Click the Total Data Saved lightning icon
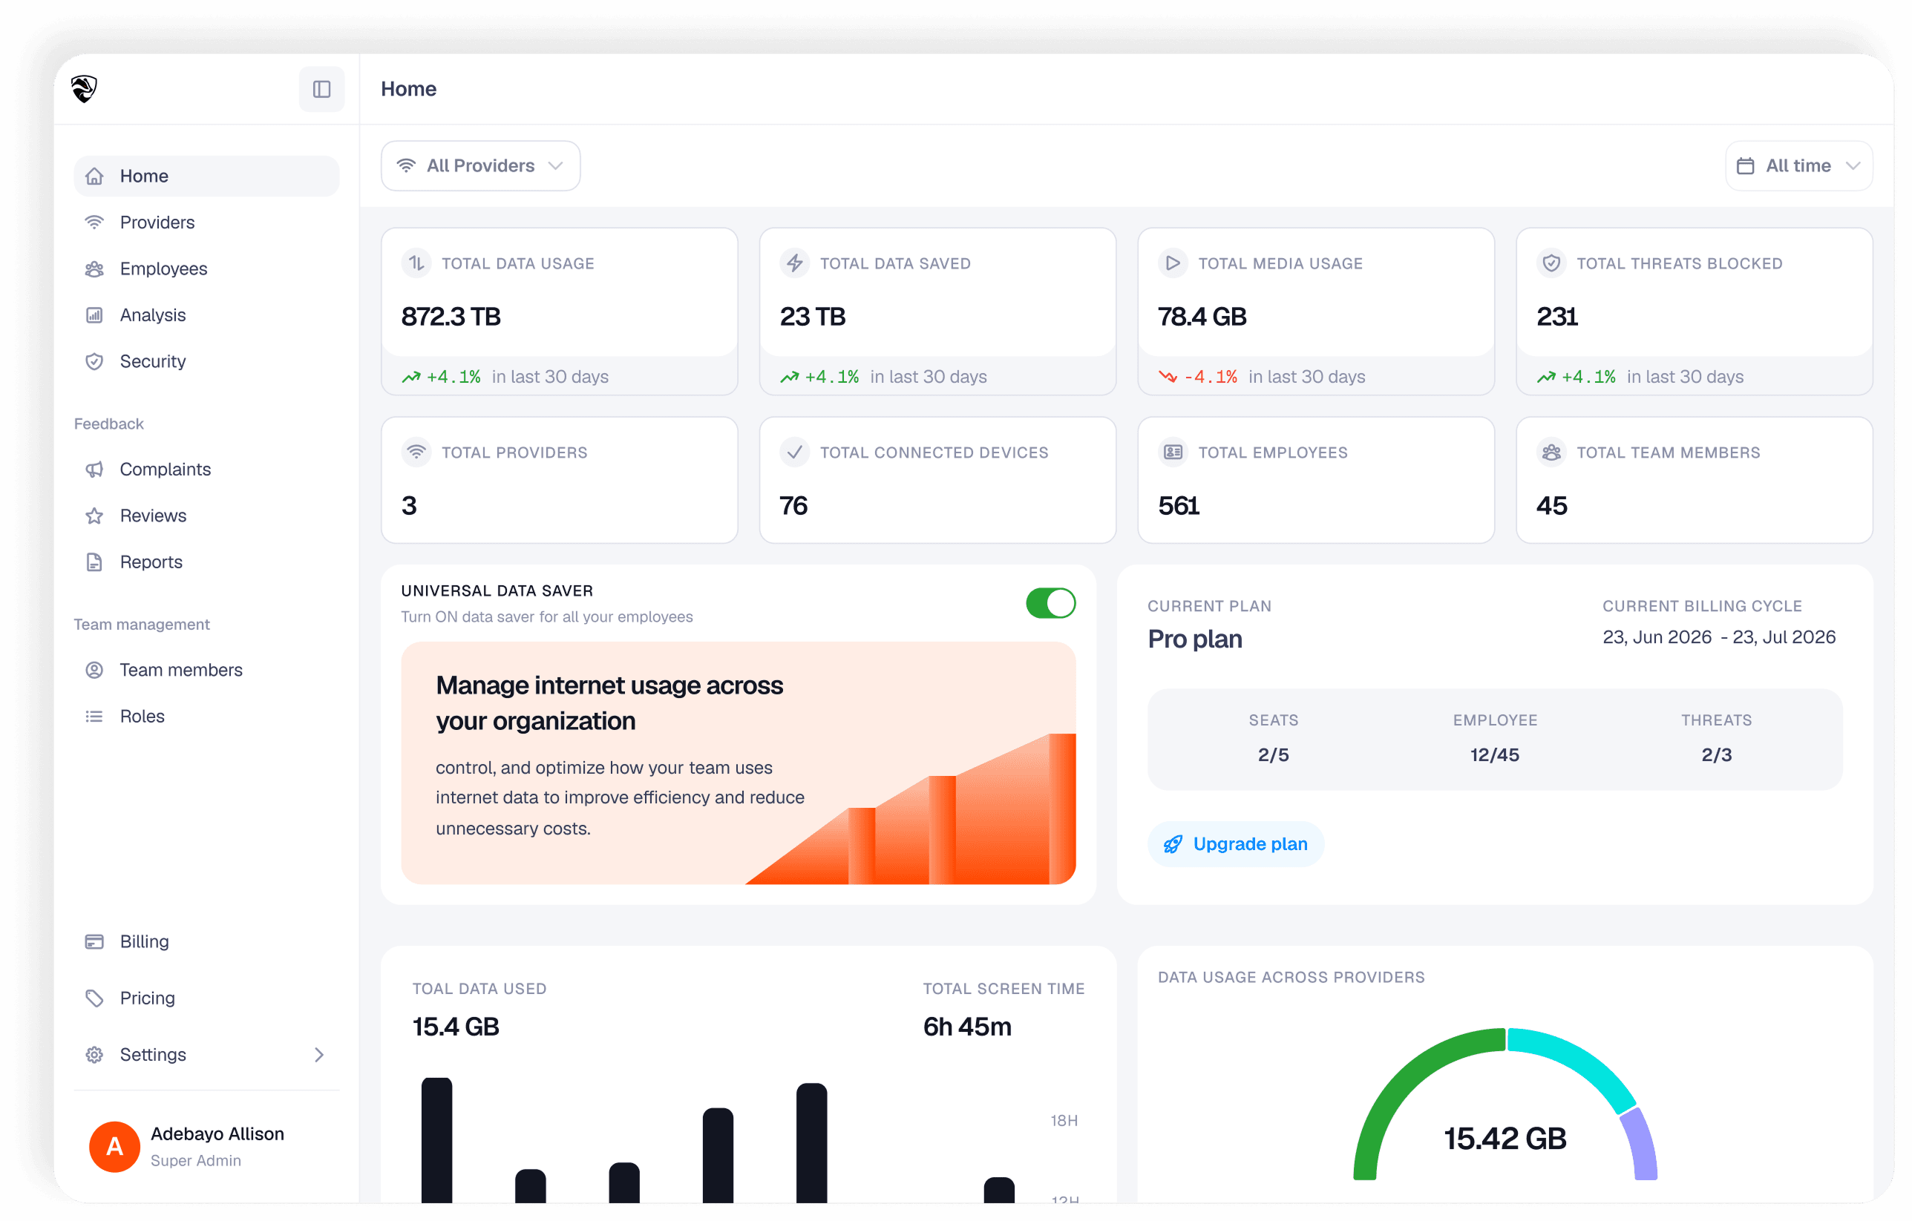 pyautogui.click(x=795, y=263)
